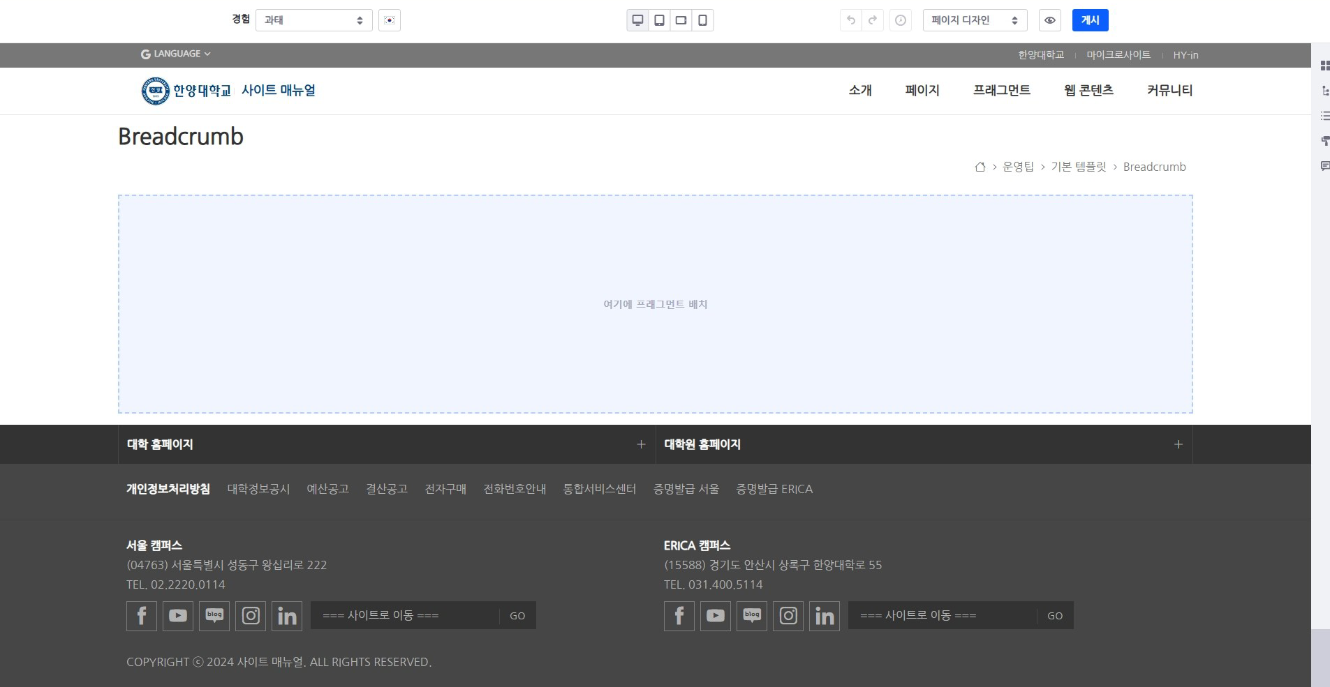This screenshot has height=687, width=1330.
Task: Open the edit history clock icon
Action: [x=901, y=20]
